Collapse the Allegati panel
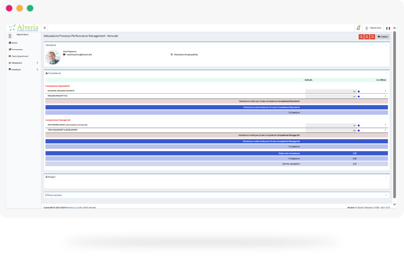 (386, 177)
